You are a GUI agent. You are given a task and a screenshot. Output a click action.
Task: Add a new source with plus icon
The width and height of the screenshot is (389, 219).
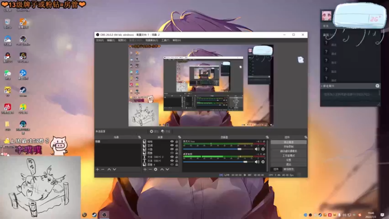[145, 169]
